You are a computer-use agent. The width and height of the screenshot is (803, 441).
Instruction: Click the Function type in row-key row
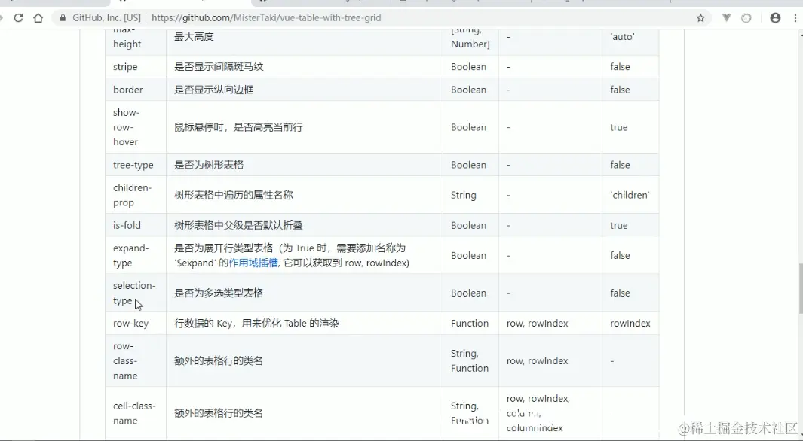click(x=470, y=324)
